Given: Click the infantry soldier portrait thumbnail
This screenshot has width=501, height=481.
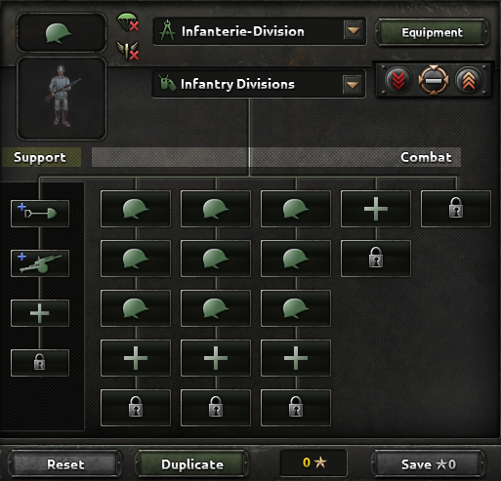Looking at the screenshot, I should click(x=62, y=99).
